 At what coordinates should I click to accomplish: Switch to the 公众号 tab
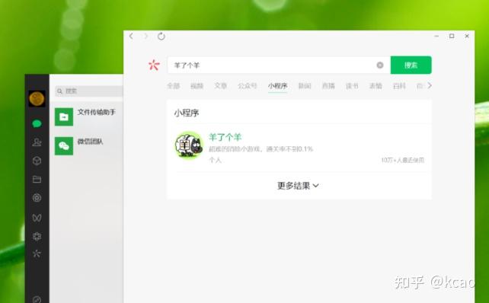click(x=248, y=86)
